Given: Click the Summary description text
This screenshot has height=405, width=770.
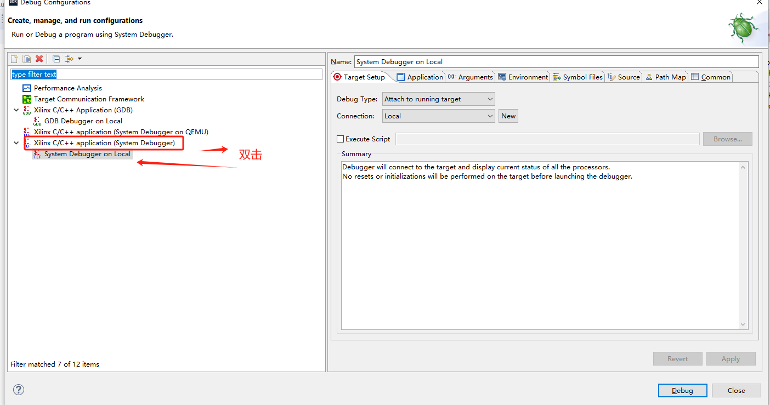Looking at the screenshot, I should click(487, 172).
